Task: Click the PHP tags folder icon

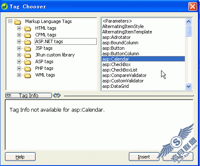Action: pyautogui.click(x=28, y=69)
